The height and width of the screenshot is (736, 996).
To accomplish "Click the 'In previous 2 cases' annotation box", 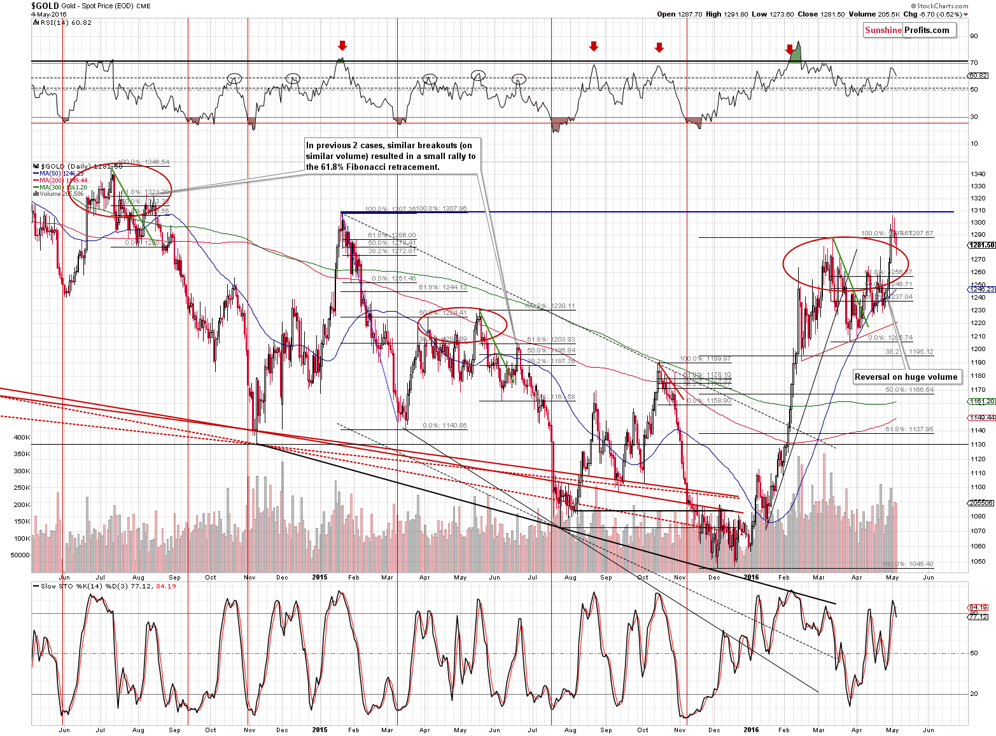I will click(391, 156).
